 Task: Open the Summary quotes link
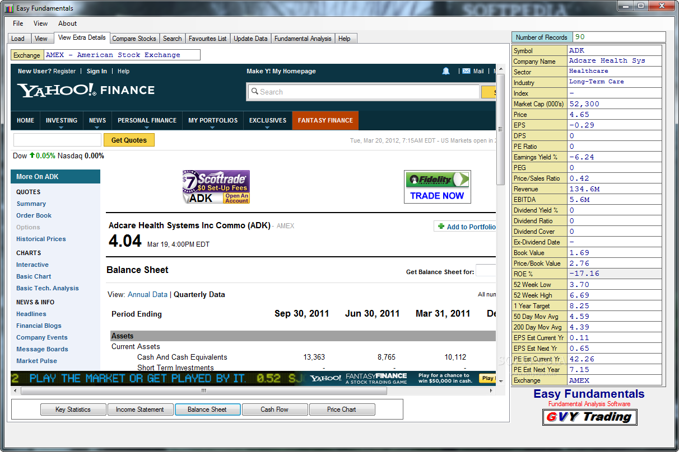[31, 204]
